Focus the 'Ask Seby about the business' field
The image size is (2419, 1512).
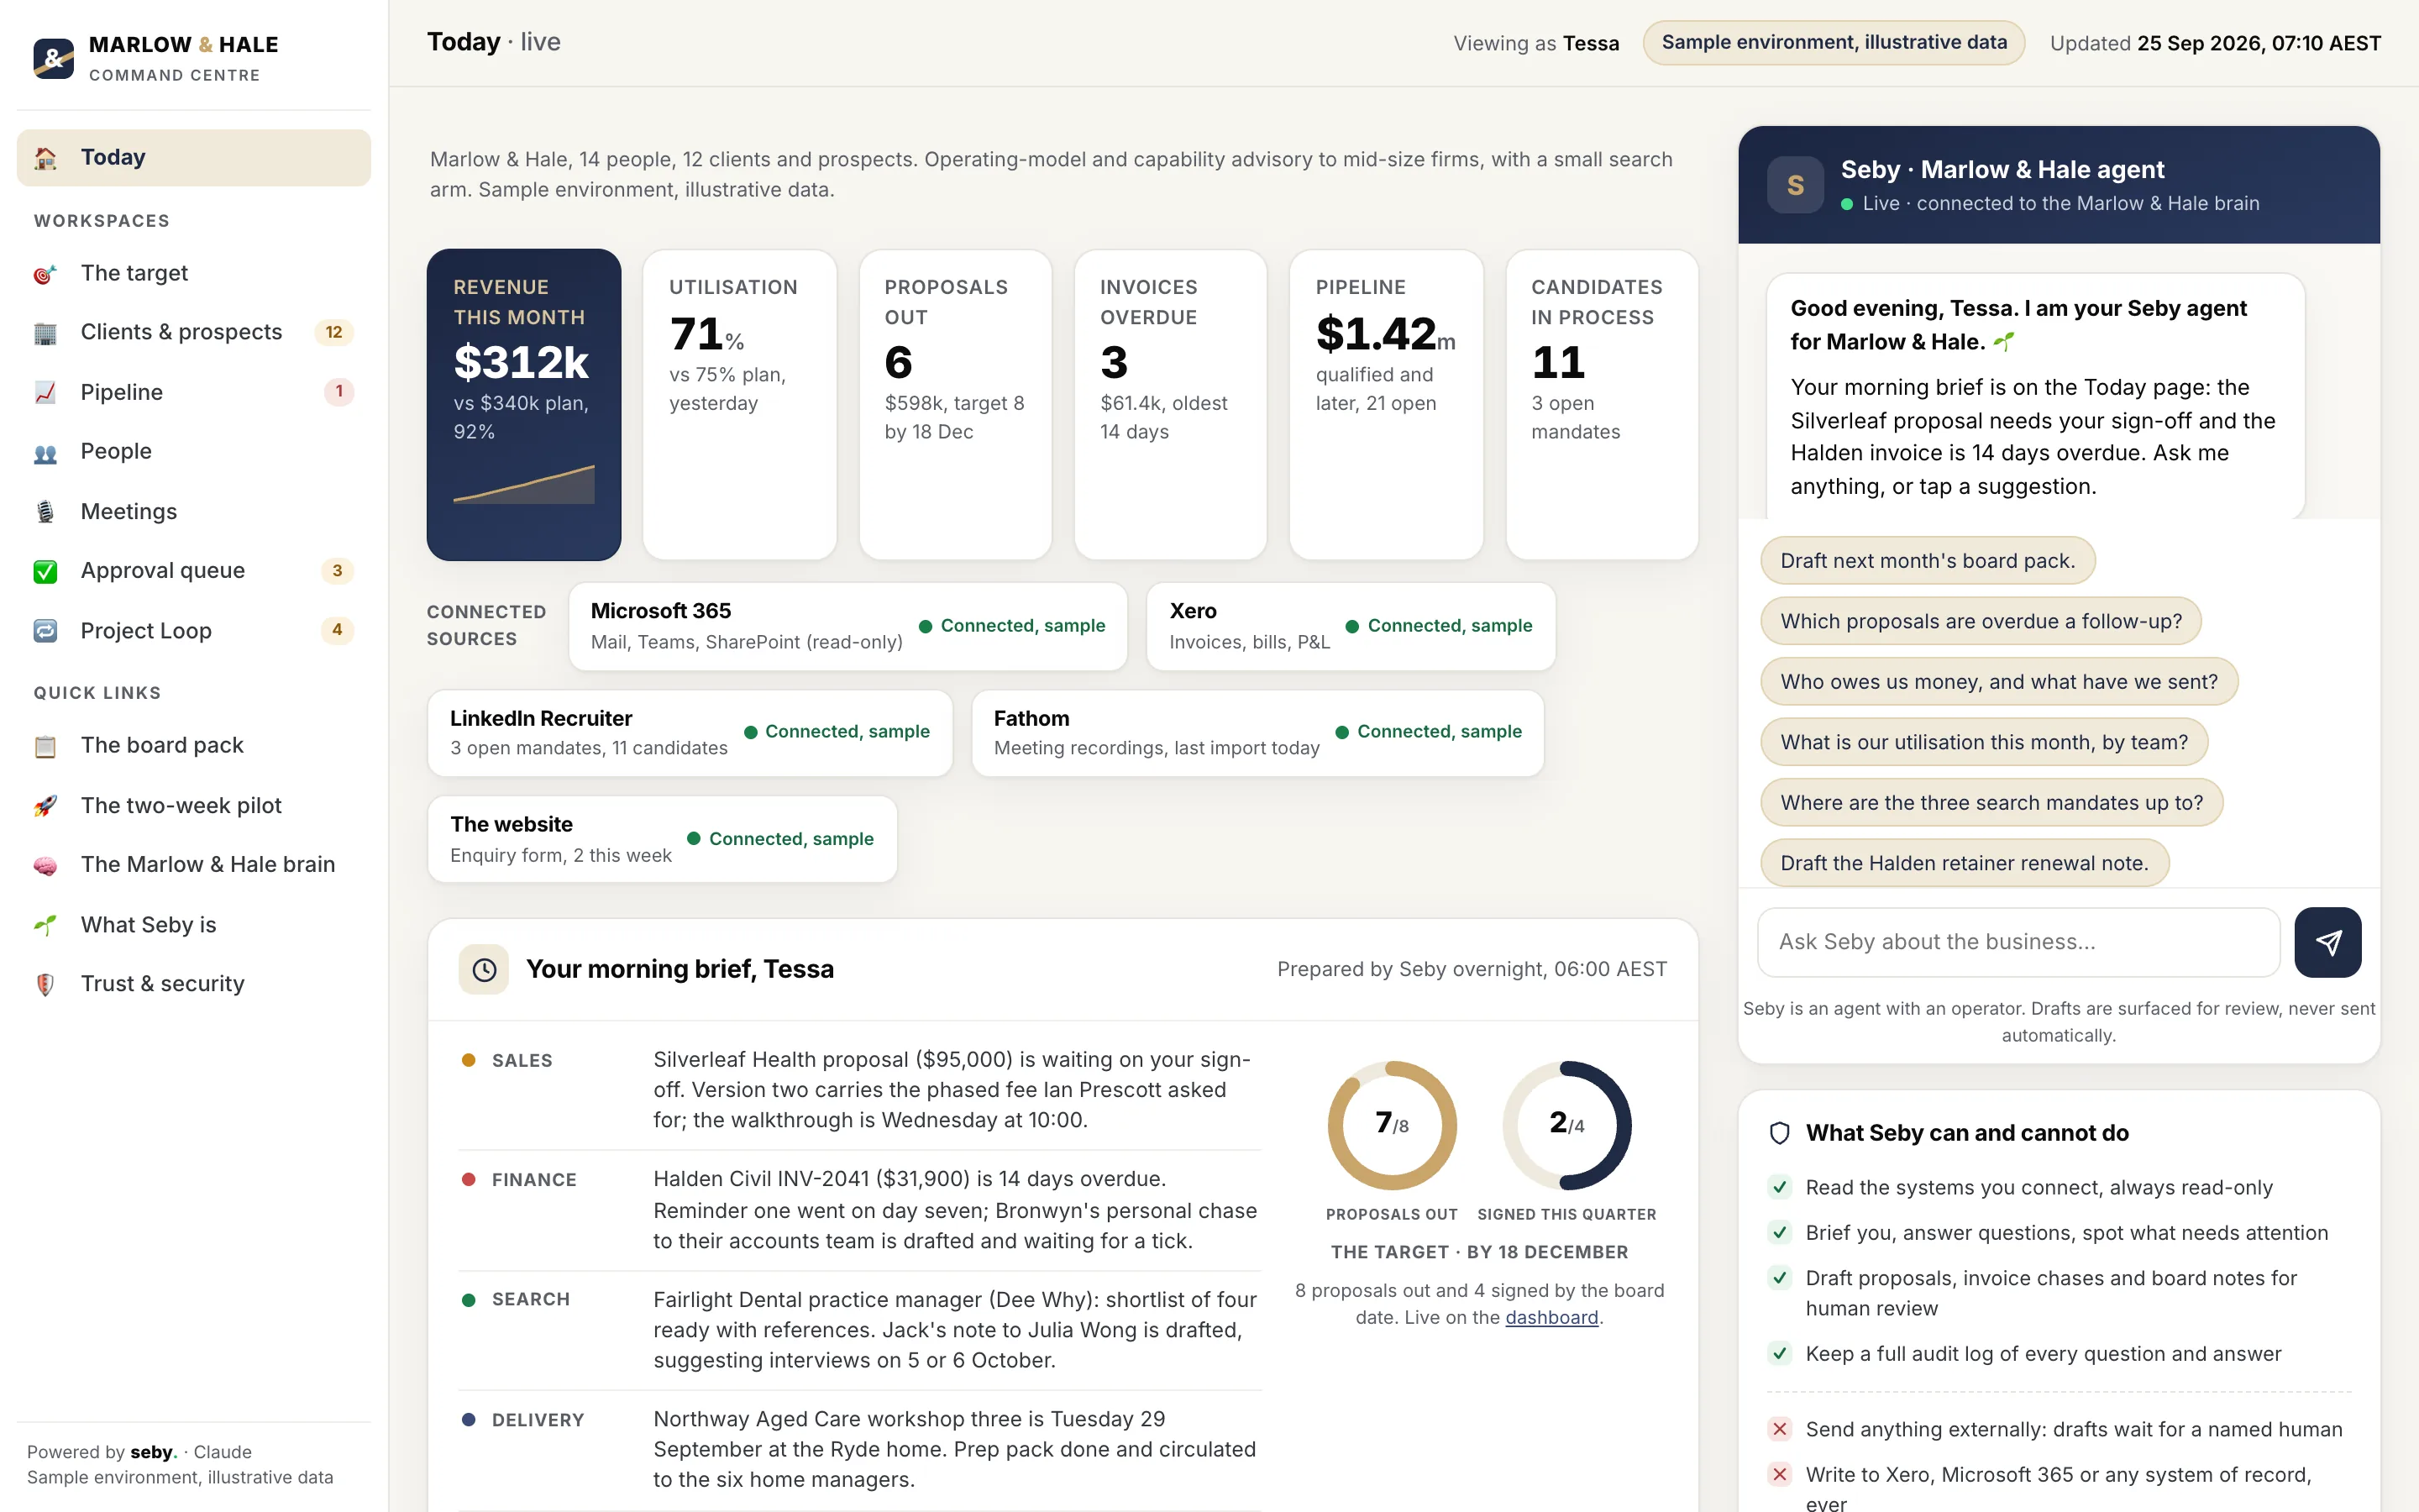2018,942
